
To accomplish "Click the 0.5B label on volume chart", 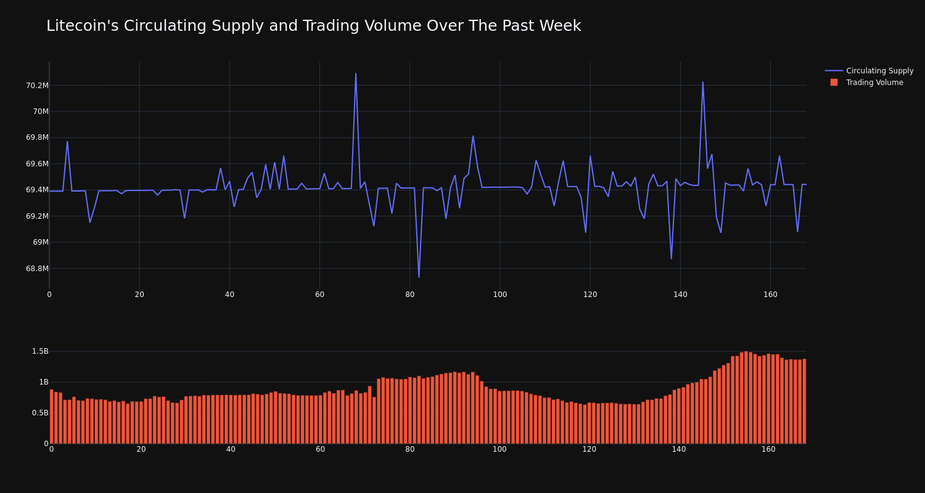I will [40, 413].
